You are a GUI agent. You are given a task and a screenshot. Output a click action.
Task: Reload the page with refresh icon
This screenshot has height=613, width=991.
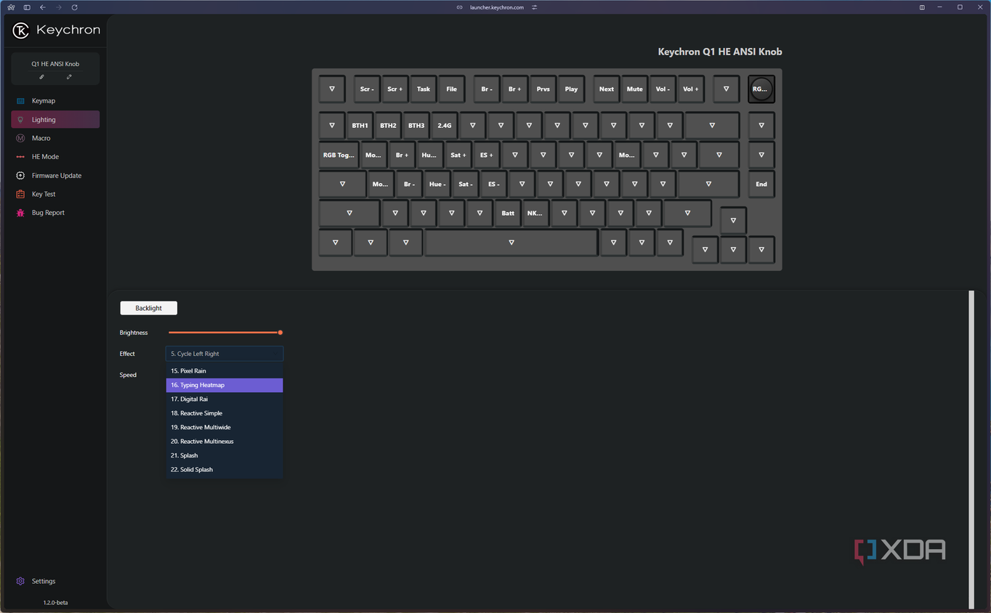pyautogui.click(x=74, y=7)
